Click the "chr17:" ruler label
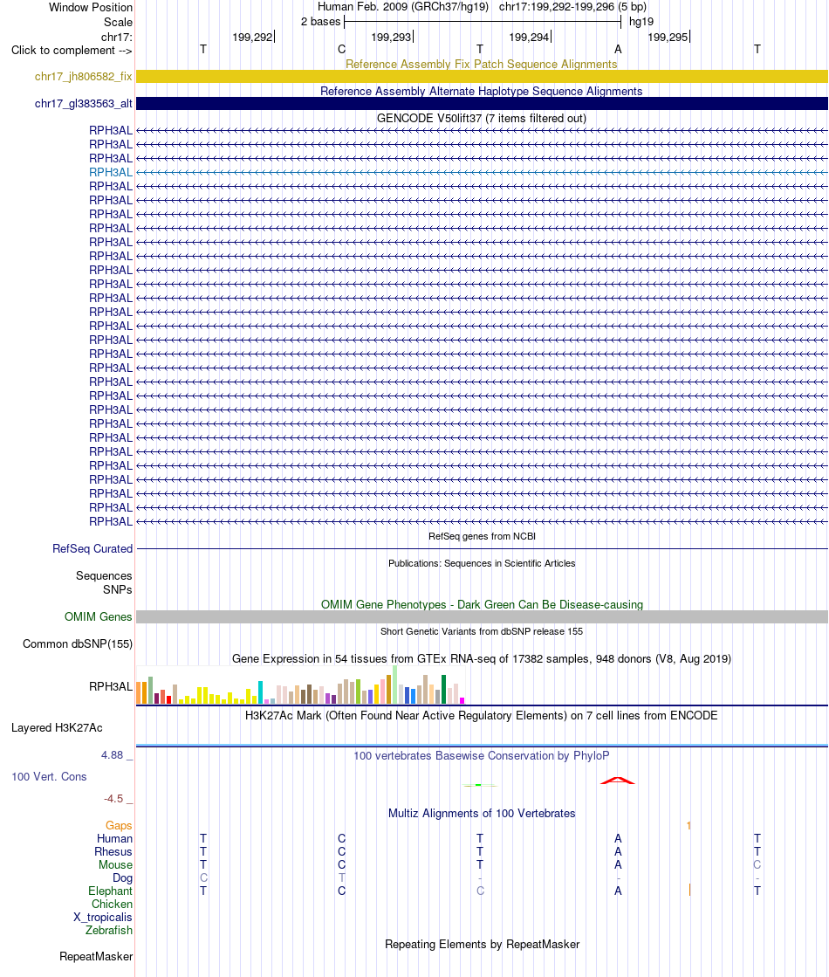This screenshot has width=829, height=977. pos(116,37)
